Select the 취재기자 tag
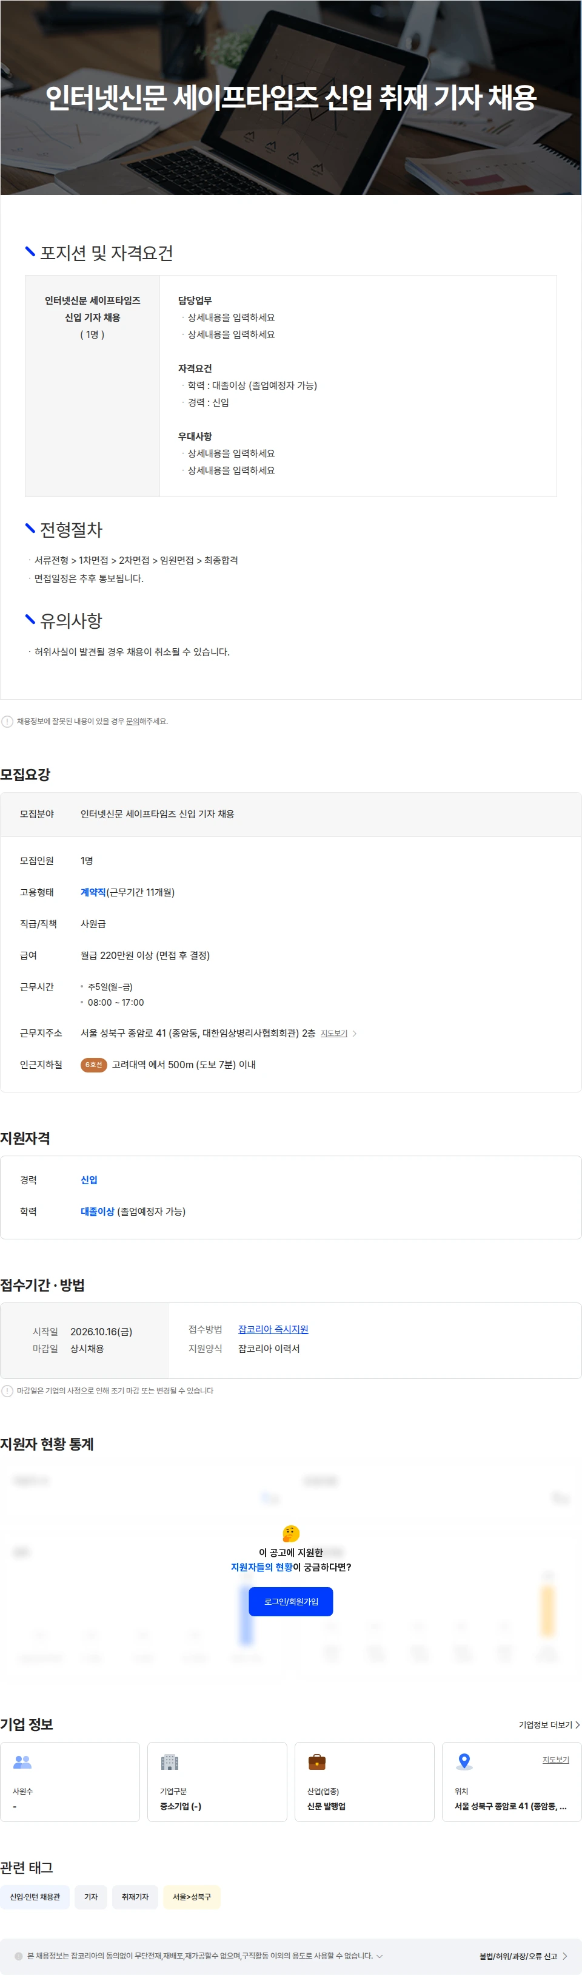Image resolution: width=582 pixels, height=1975 pixels. [x=136, y=1897]
